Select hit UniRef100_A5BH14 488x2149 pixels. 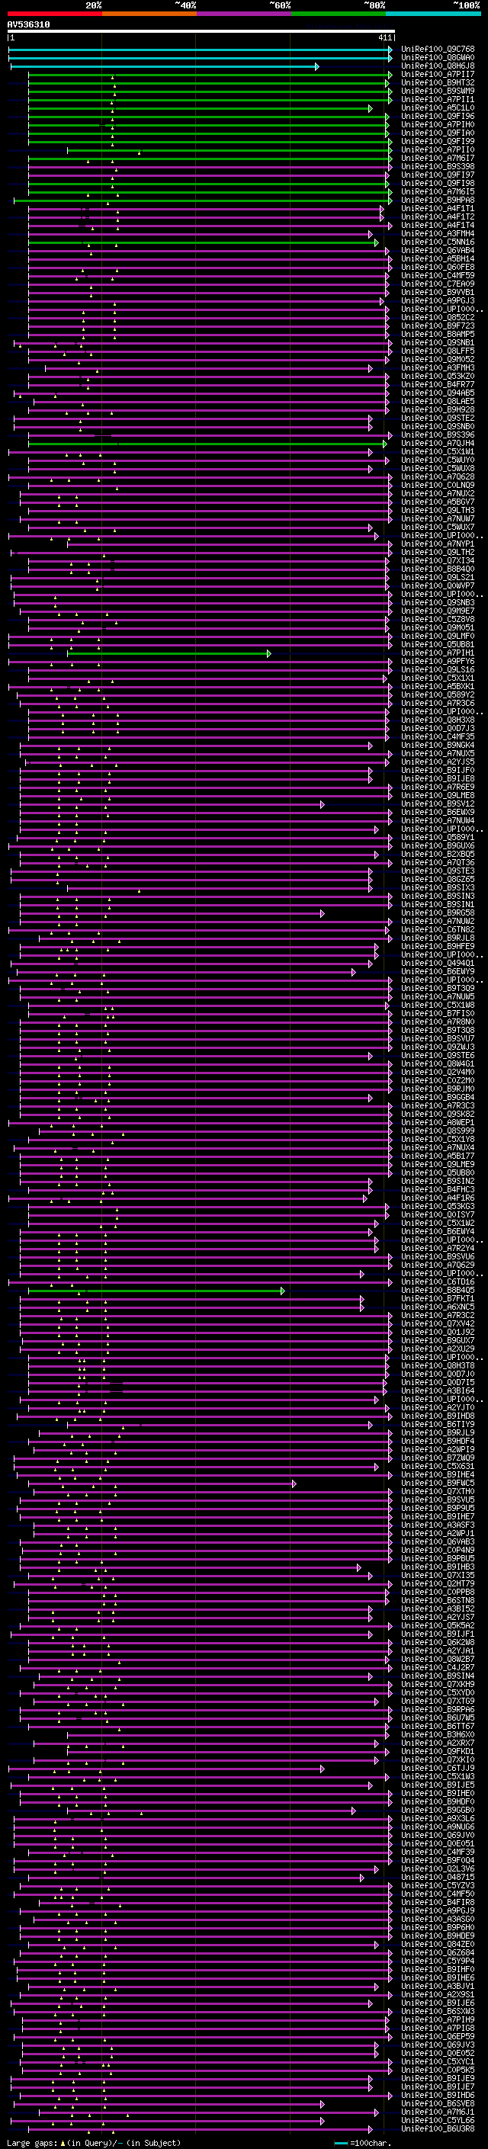438,258
